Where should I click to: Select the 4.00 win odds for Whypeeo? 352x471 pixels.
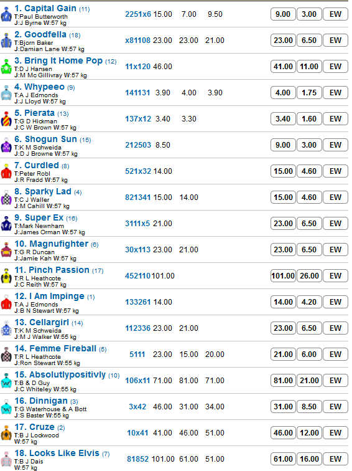coord(283,92)
